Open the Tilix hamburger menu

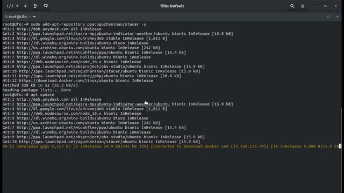click(x=303, y=6)
